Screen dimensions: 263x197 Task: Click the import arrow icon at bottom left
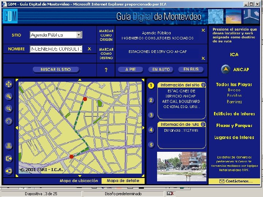point(9,171)
